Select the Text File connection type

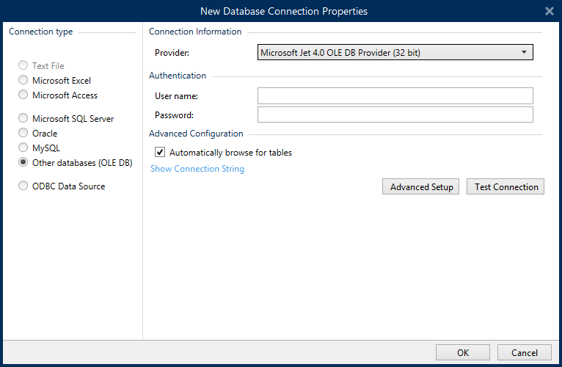point(24,66)
